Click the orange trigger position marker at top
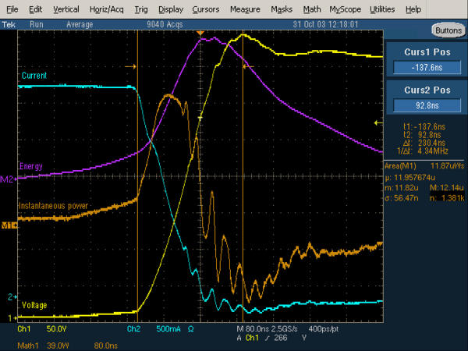This screenshot has width=468, height=351. [x=201, y=36]
